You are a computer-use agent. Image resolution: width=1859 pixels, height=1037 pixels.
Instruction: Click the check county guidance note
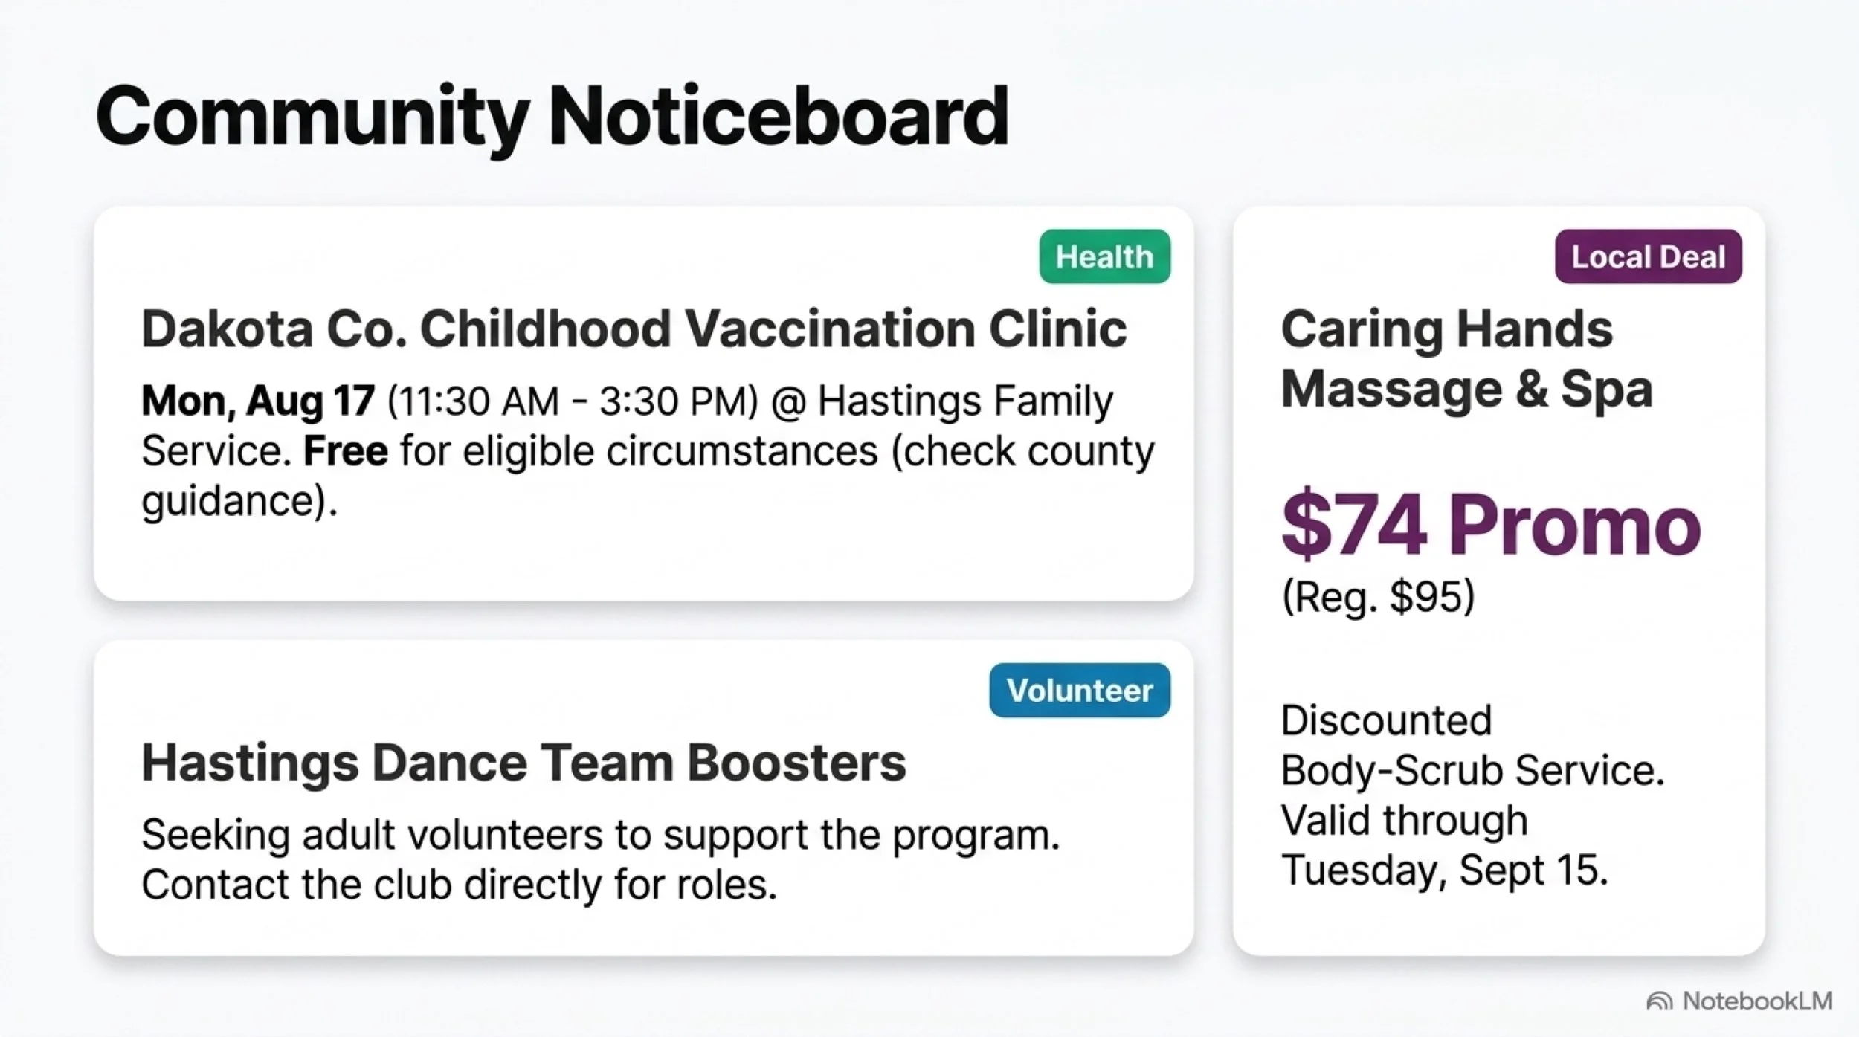(x=648, y=476)
